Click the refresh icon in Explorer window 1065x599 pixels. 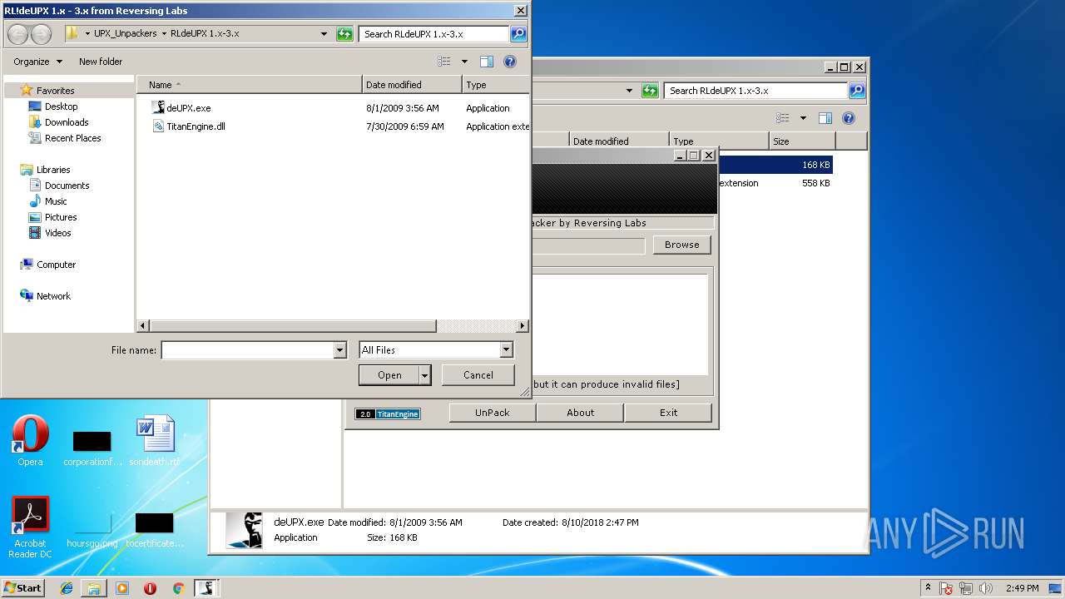(651, 91)
